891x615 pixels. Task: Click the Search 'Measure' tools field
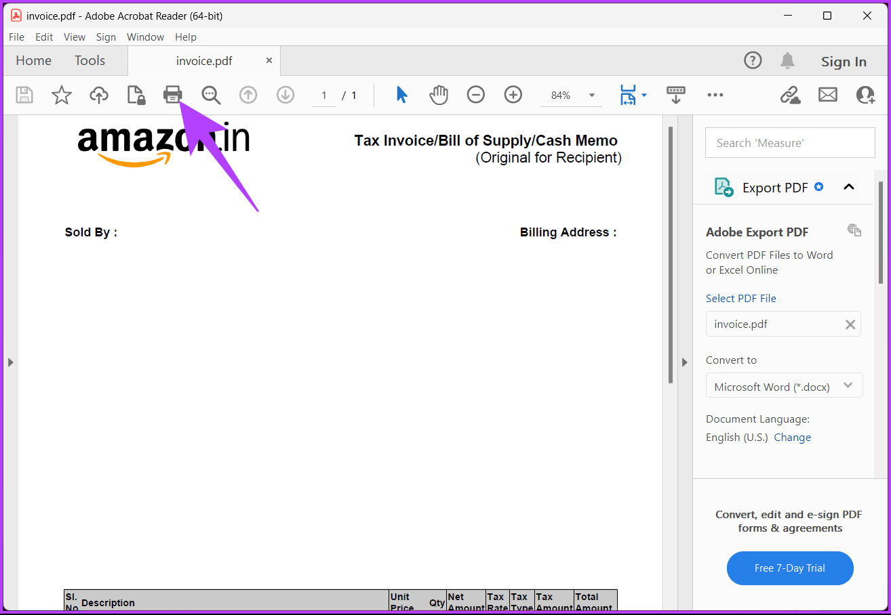click(790, 143)
